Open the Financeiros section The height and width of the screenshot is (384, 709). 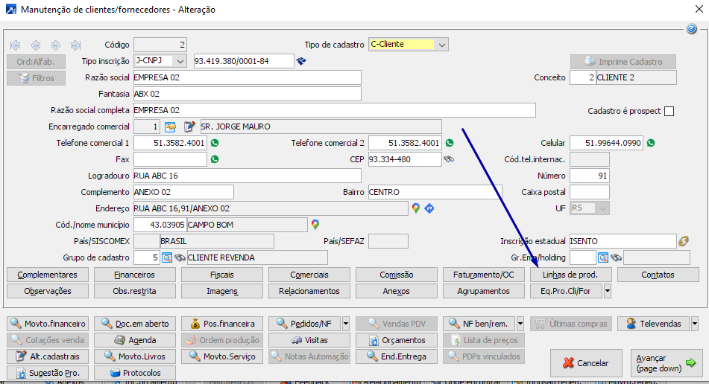[135, 275]
